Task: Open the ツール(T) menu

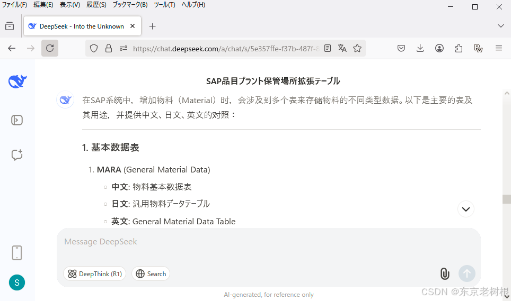Action: tap(164, 5)
